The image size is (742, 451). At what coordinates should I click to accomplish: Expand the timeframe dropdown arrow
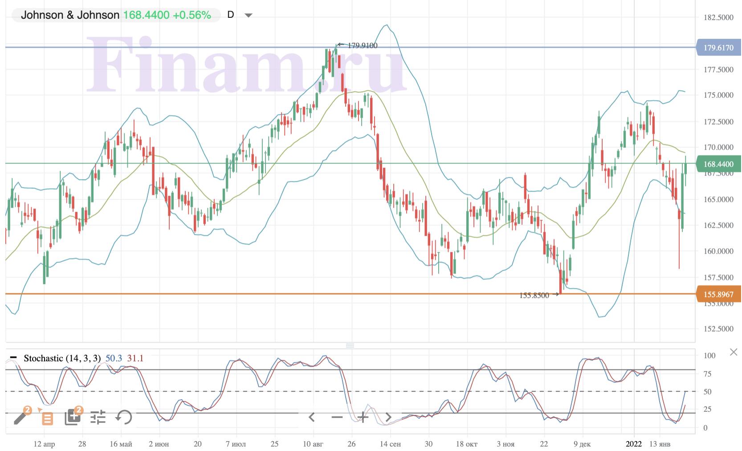pyautogui.click(x=249, y=16)
